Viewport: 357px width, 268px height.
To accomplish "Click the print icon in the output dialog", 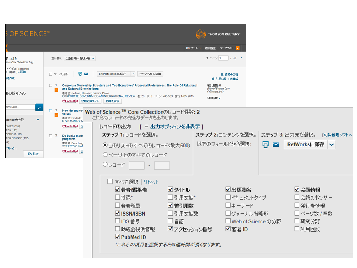I will point(266,144).
